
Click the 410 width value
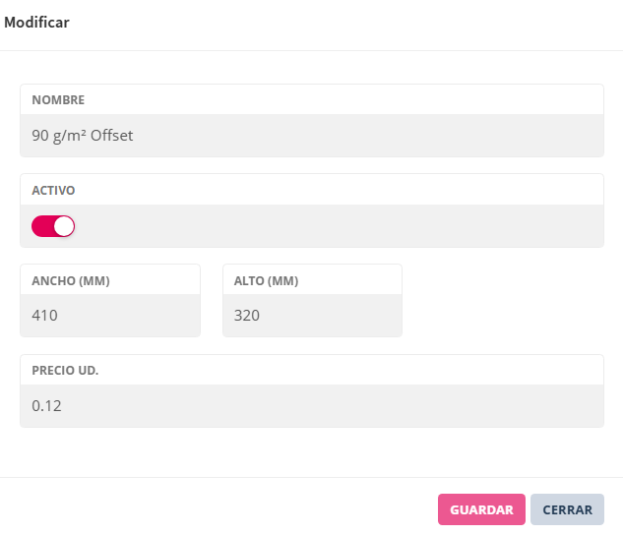(45, 316)
